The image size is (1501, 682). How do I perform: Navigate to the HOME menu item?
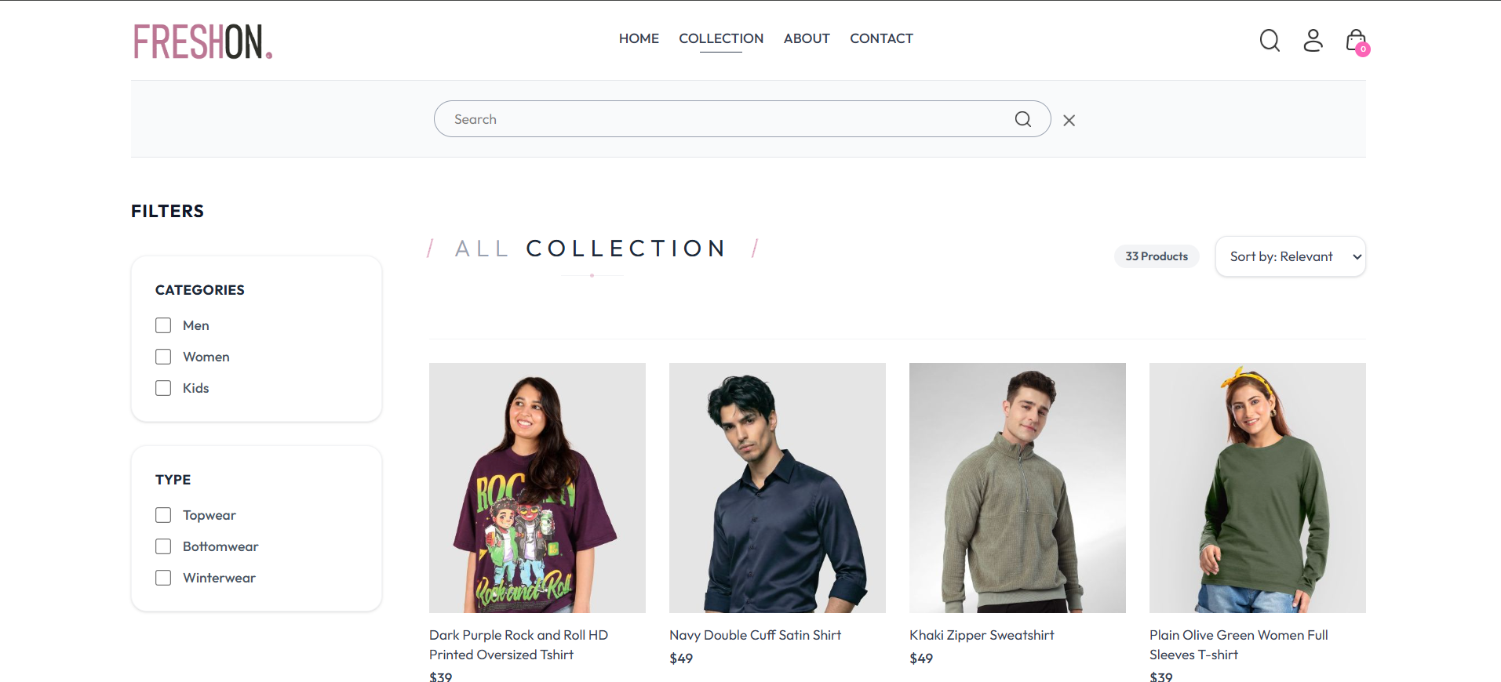[x=638, y=38]
